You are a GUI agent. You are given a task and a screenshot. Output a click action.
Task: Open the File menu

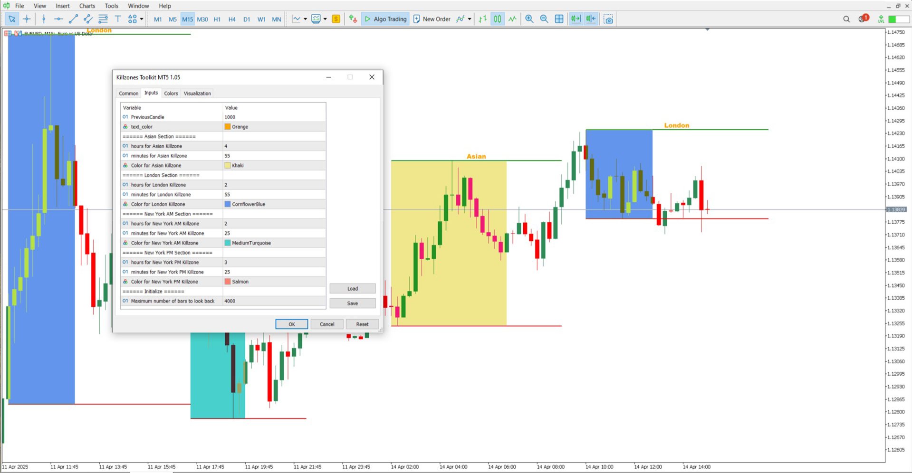click(19, 6)
